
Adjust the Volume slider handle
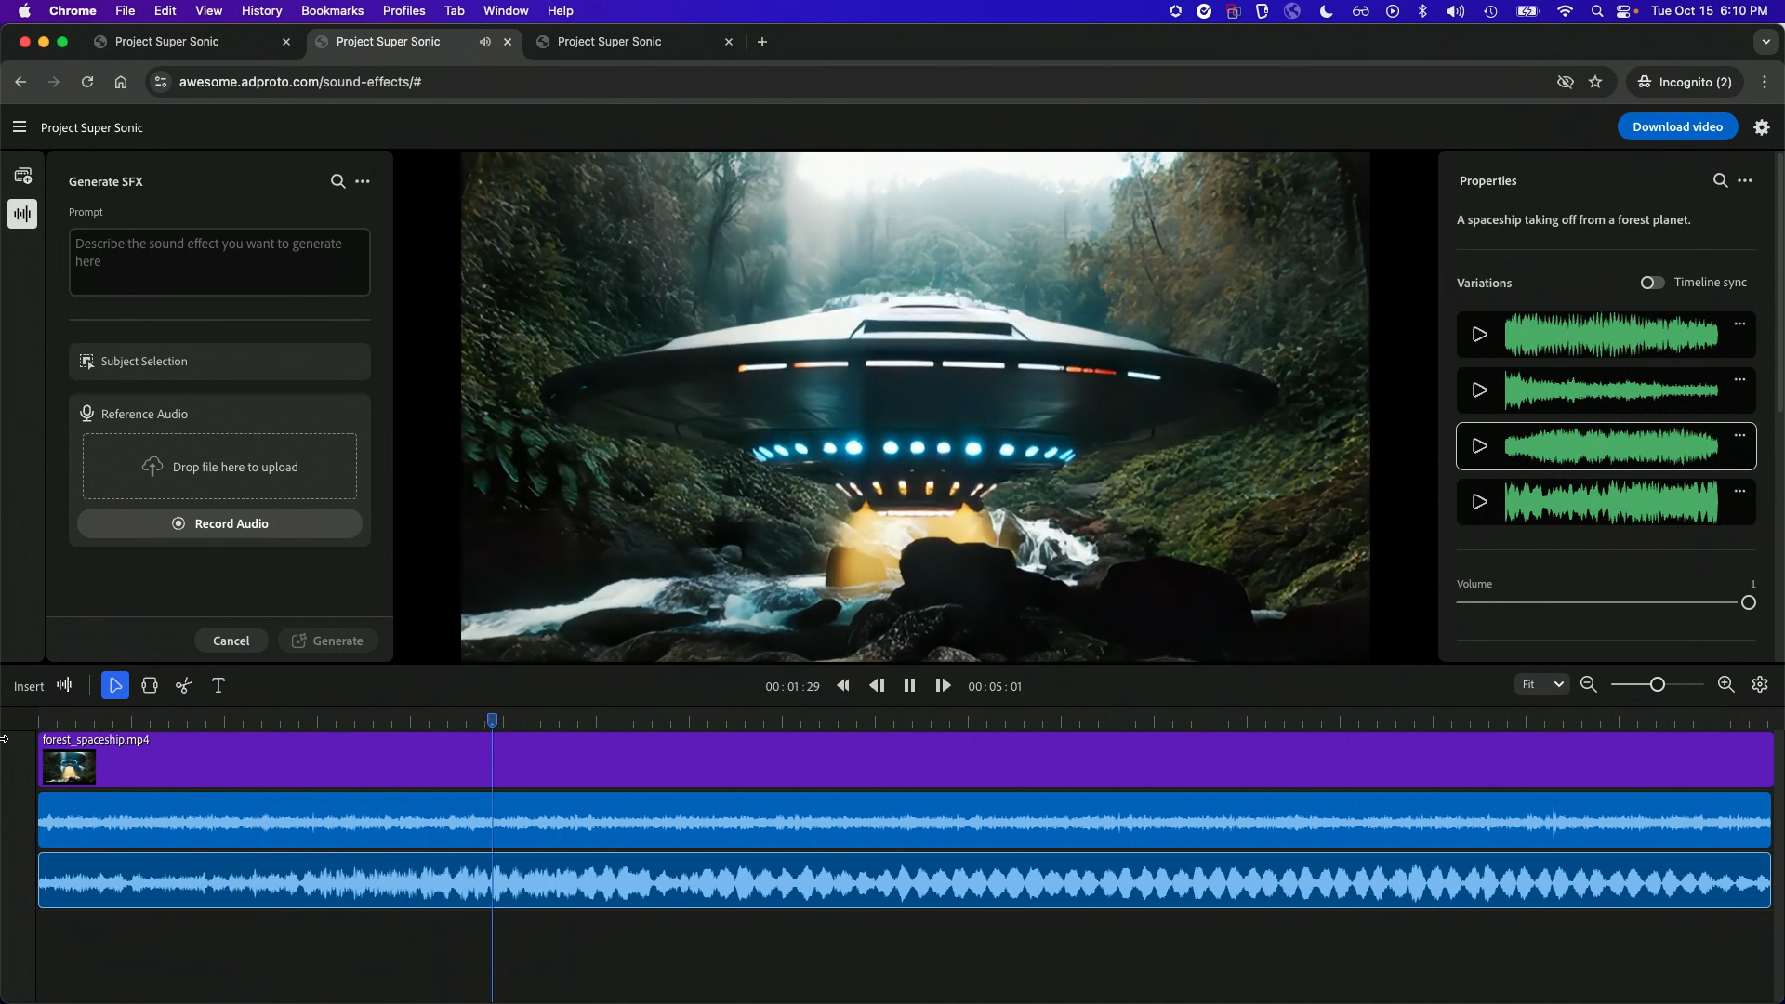click(1749, 602)
